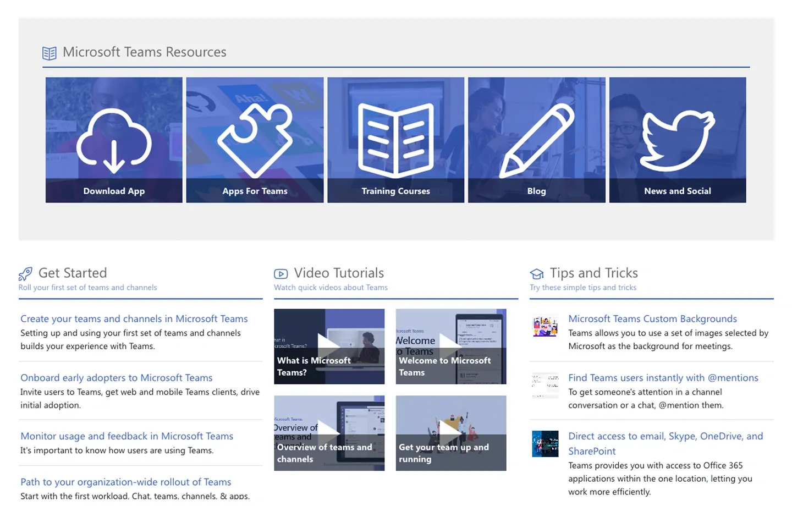Click the Get Started heading text
The height and width of the screenshot is (517, 792).
73,273
